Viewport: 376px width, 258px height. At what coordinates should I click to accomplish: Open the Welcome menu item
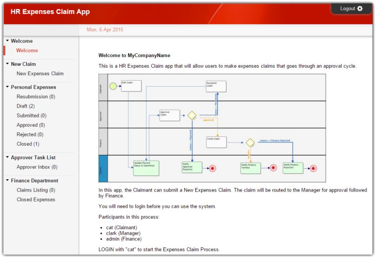27,51
